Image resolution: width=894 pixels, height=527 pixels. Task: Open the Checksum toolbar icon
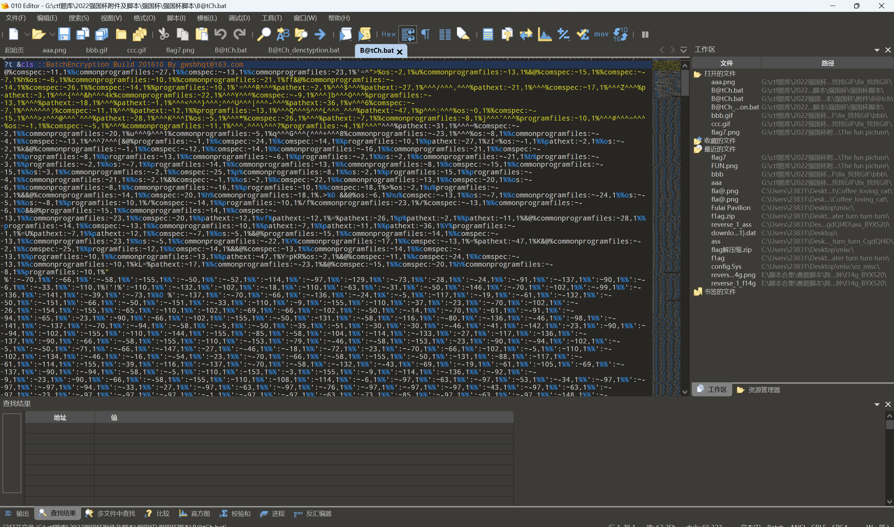pos(582,34)
